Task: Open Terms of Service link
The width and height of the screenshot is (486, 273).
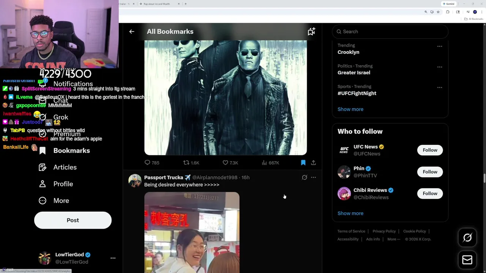Action: pos(351,231)
